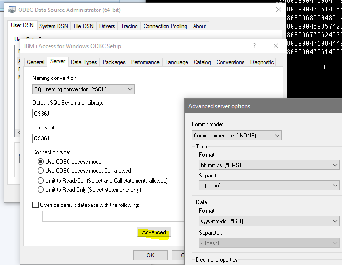The image size is (342, 265).
Task: Close the ODBC Data Source Administrator window
Action: 278,10
